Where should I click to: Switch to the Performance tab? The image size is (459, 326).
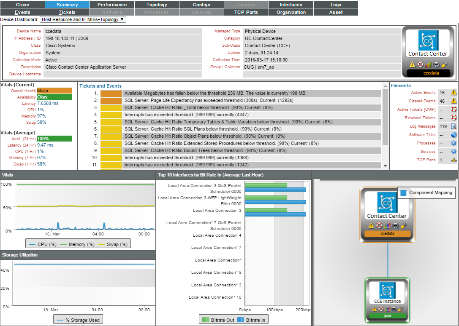(x=112, y=5)
